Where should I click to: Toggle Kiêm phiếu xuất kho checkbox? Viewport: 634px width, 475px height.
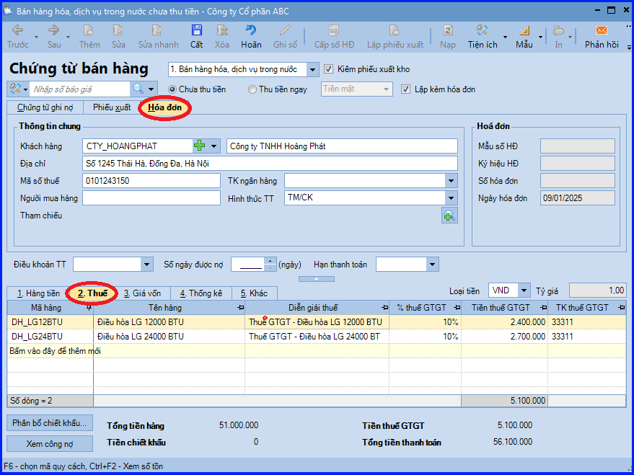328,69
